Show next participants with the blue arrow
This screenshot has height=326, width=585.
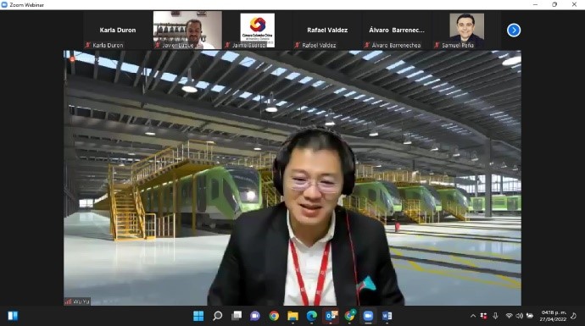click(514, 30)
